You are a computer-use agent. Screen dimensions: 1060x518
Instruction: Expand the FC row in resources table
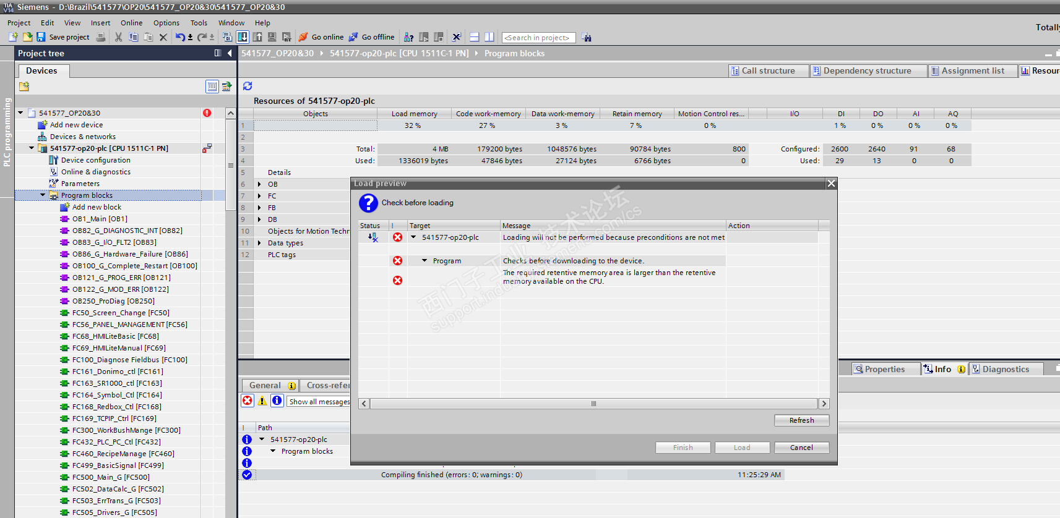[x=259, y=196]
